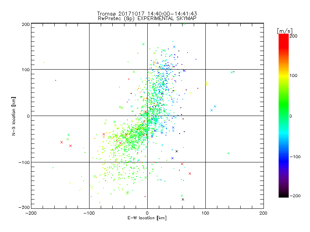The width and height of the screenshot is (310, 232).
Task: Click the title text 'Tromsø 20171017 14:40:00-14:41:43'
Action: [x=147, y=14]
